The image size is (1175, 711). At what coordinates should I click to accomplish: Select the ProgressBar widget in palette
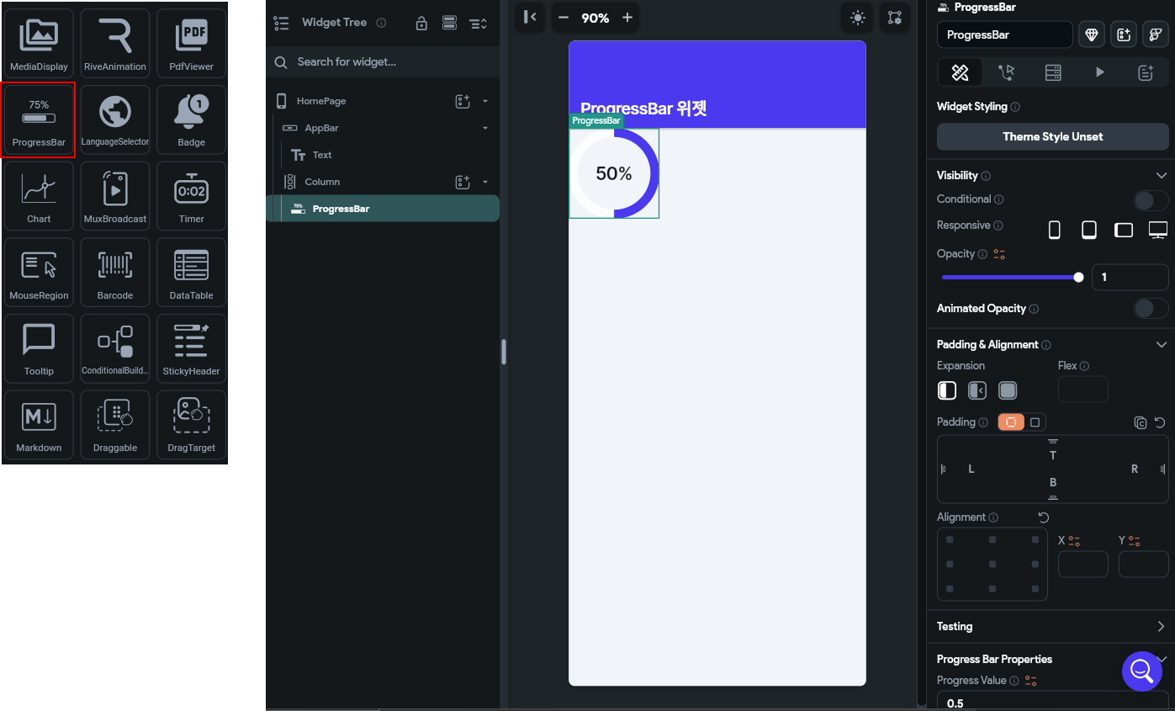(x=39, y=119)
